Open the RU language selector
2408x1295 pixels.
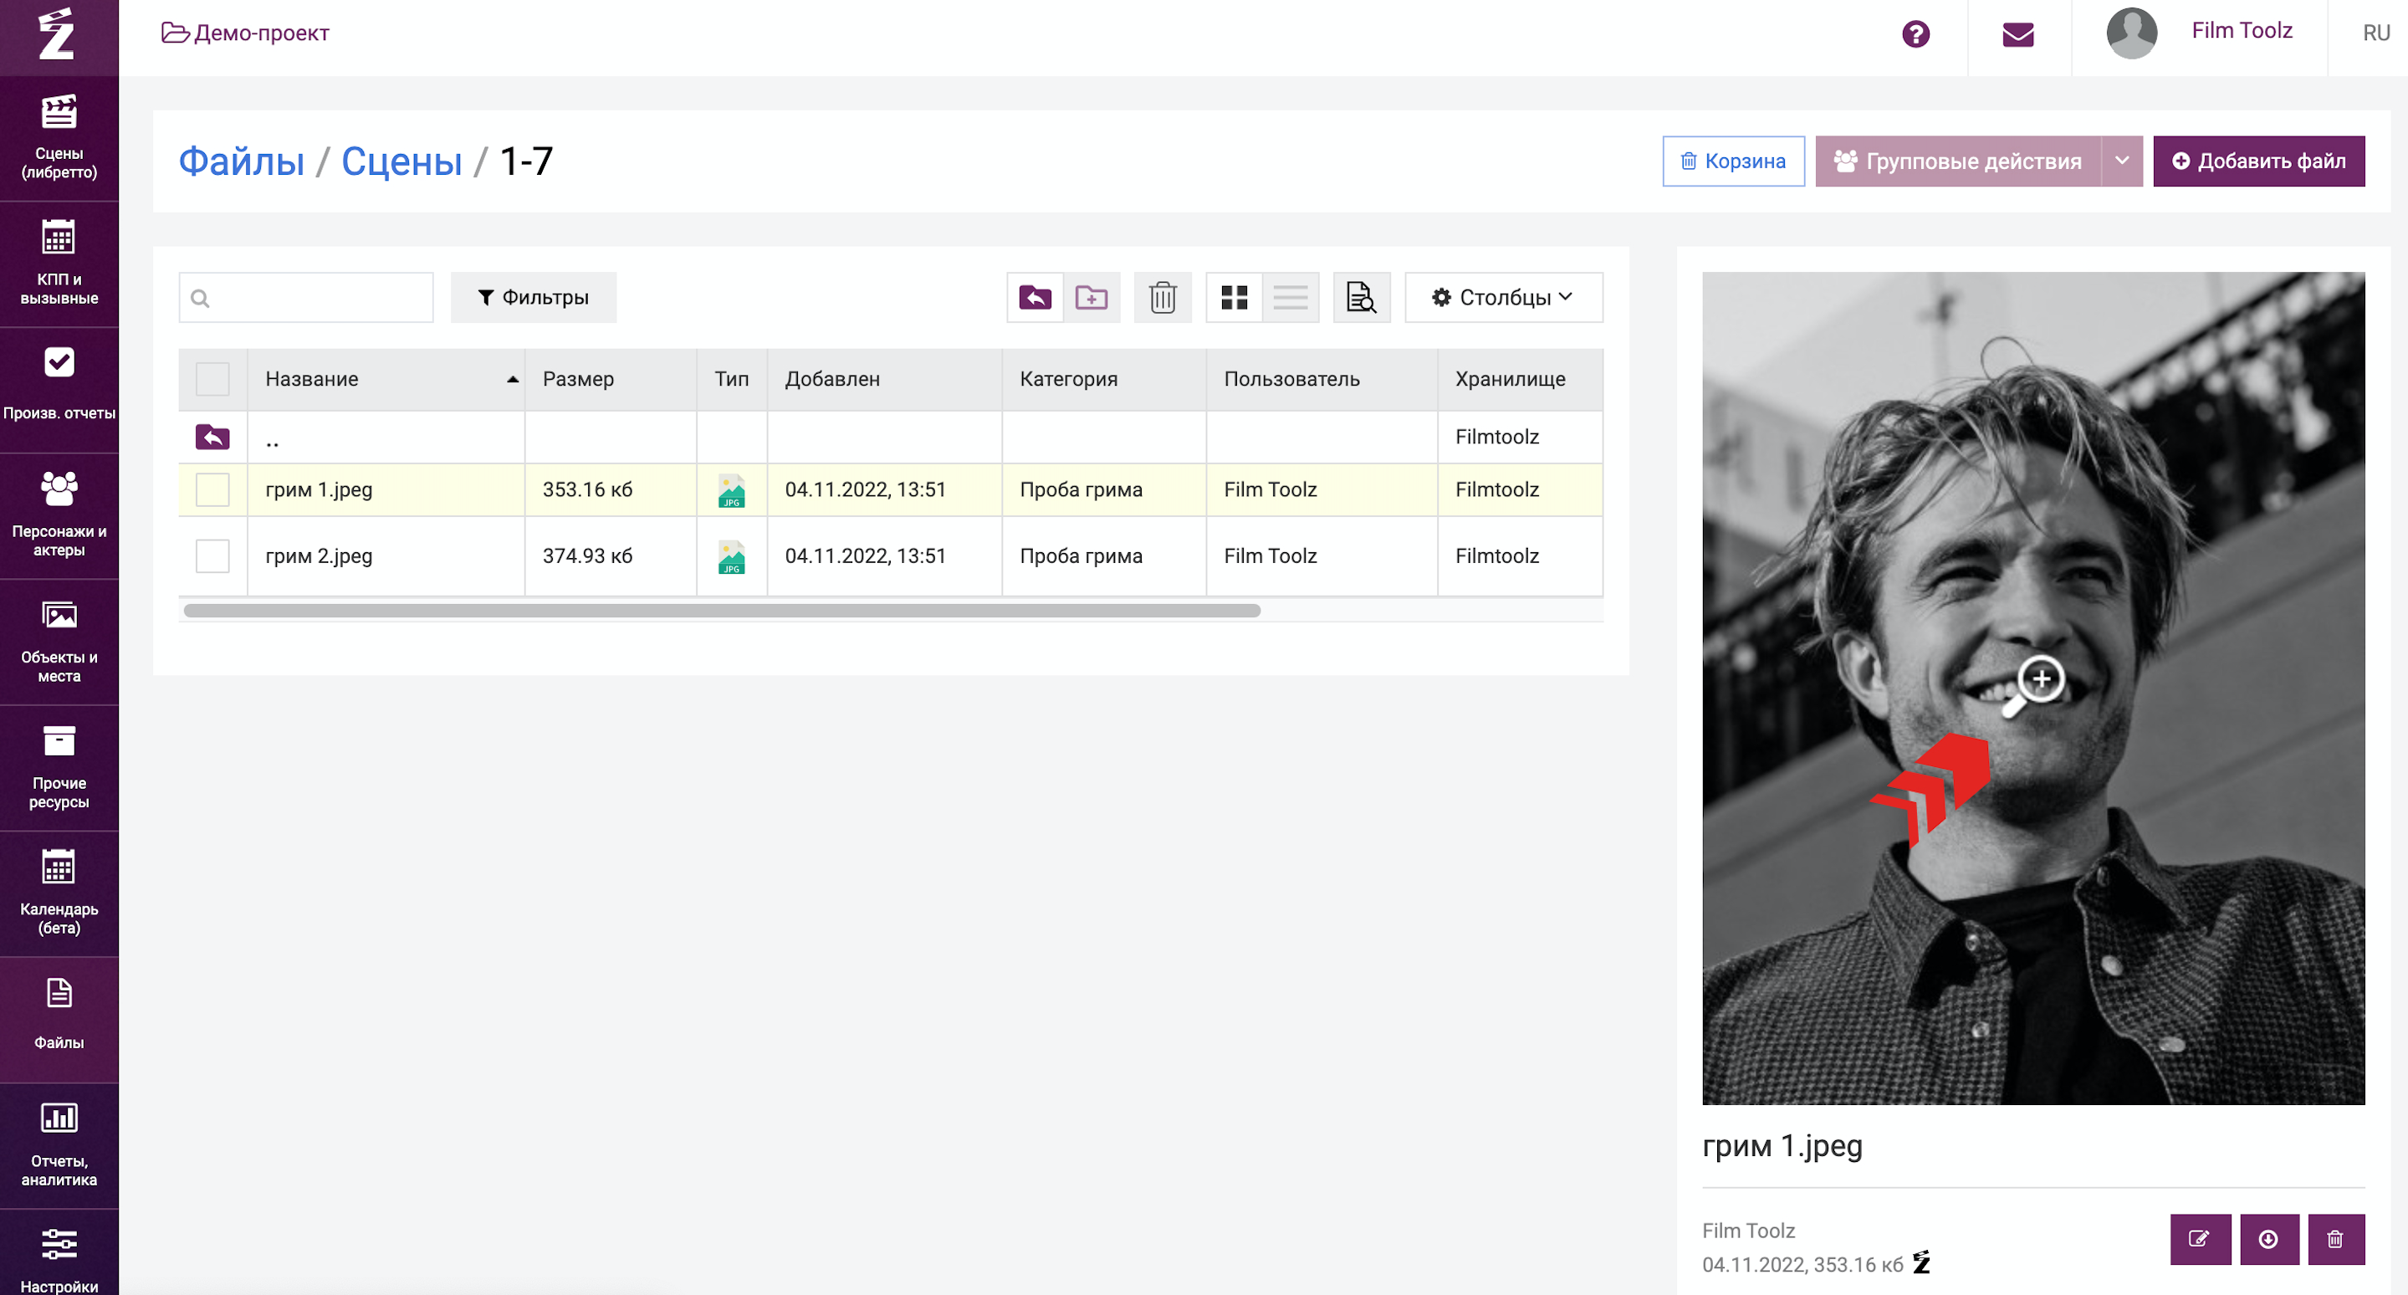coord(2375,33)
